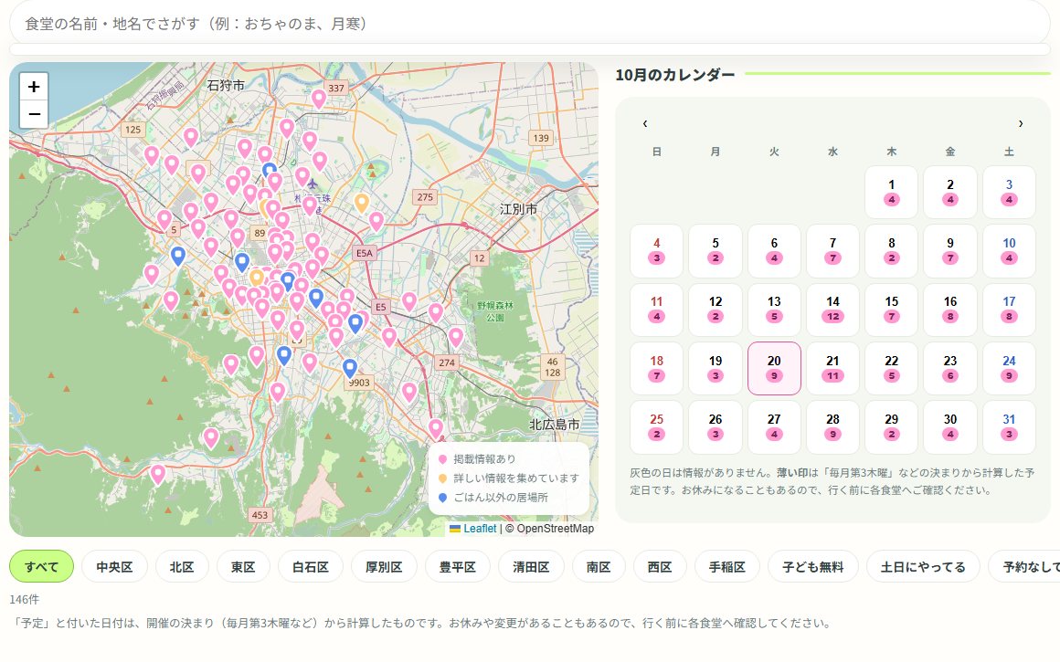Filter by 東区

(243, 567)
